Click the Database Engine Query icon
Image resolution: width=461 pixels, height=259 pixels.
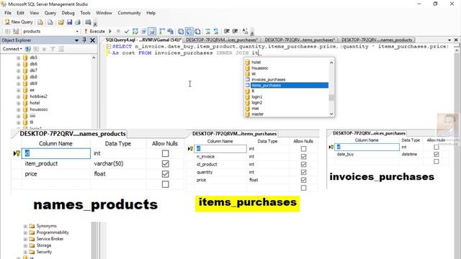40,22
